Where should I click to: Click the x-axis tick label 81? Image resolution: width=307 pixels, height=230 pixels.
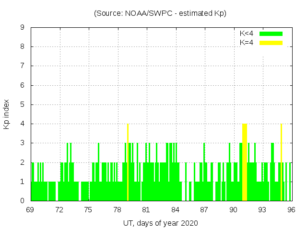(146, 210)
